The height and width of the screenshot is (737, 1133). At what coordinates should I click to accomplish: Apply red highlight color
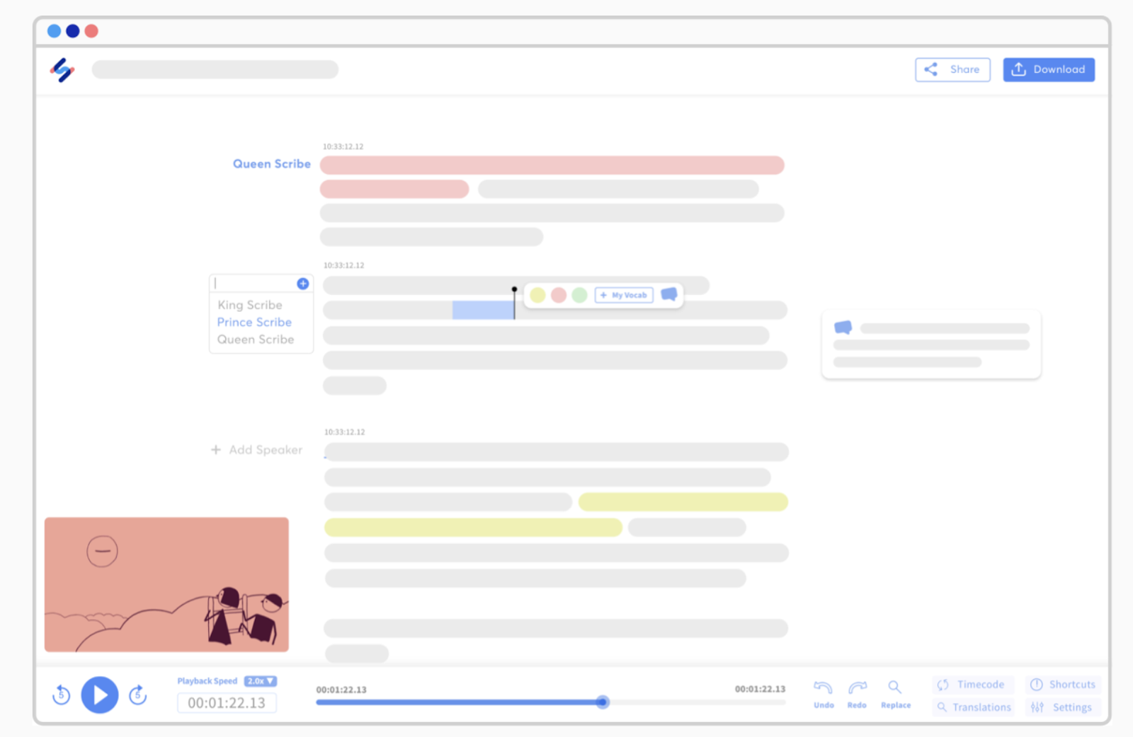pos(559,295)
